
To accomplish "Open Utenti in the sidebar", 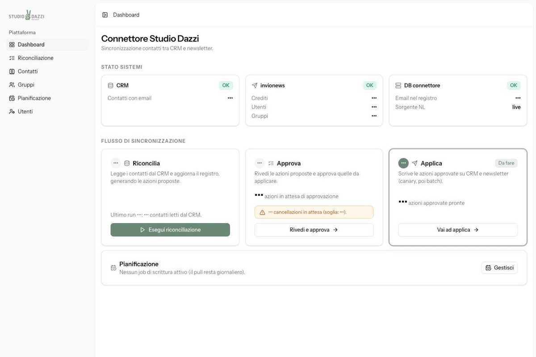I will [x=48, y=112].
